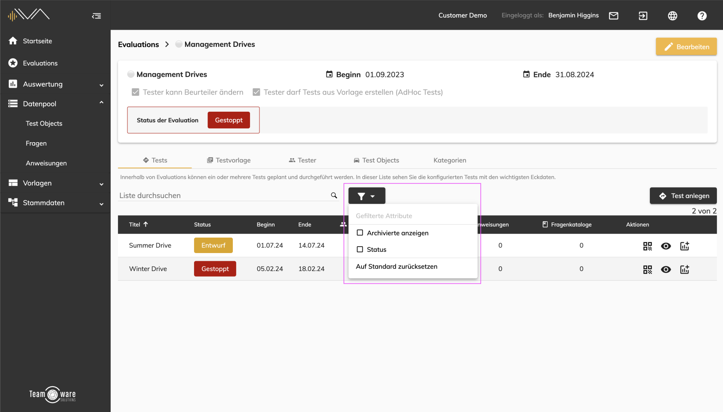Click the Management Drives breadcrumb title
Viewport: 723px width, 412px height.
pos(219,45)
